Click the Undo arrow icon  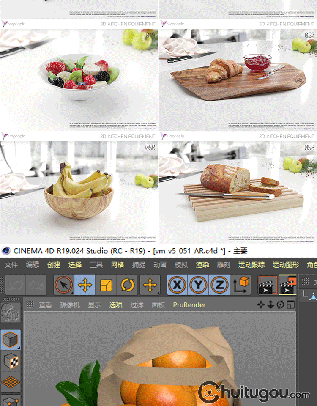coord(15,285)
